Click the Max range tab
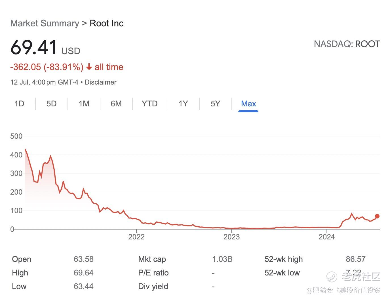The image size is (388, 299). point(248,104)
